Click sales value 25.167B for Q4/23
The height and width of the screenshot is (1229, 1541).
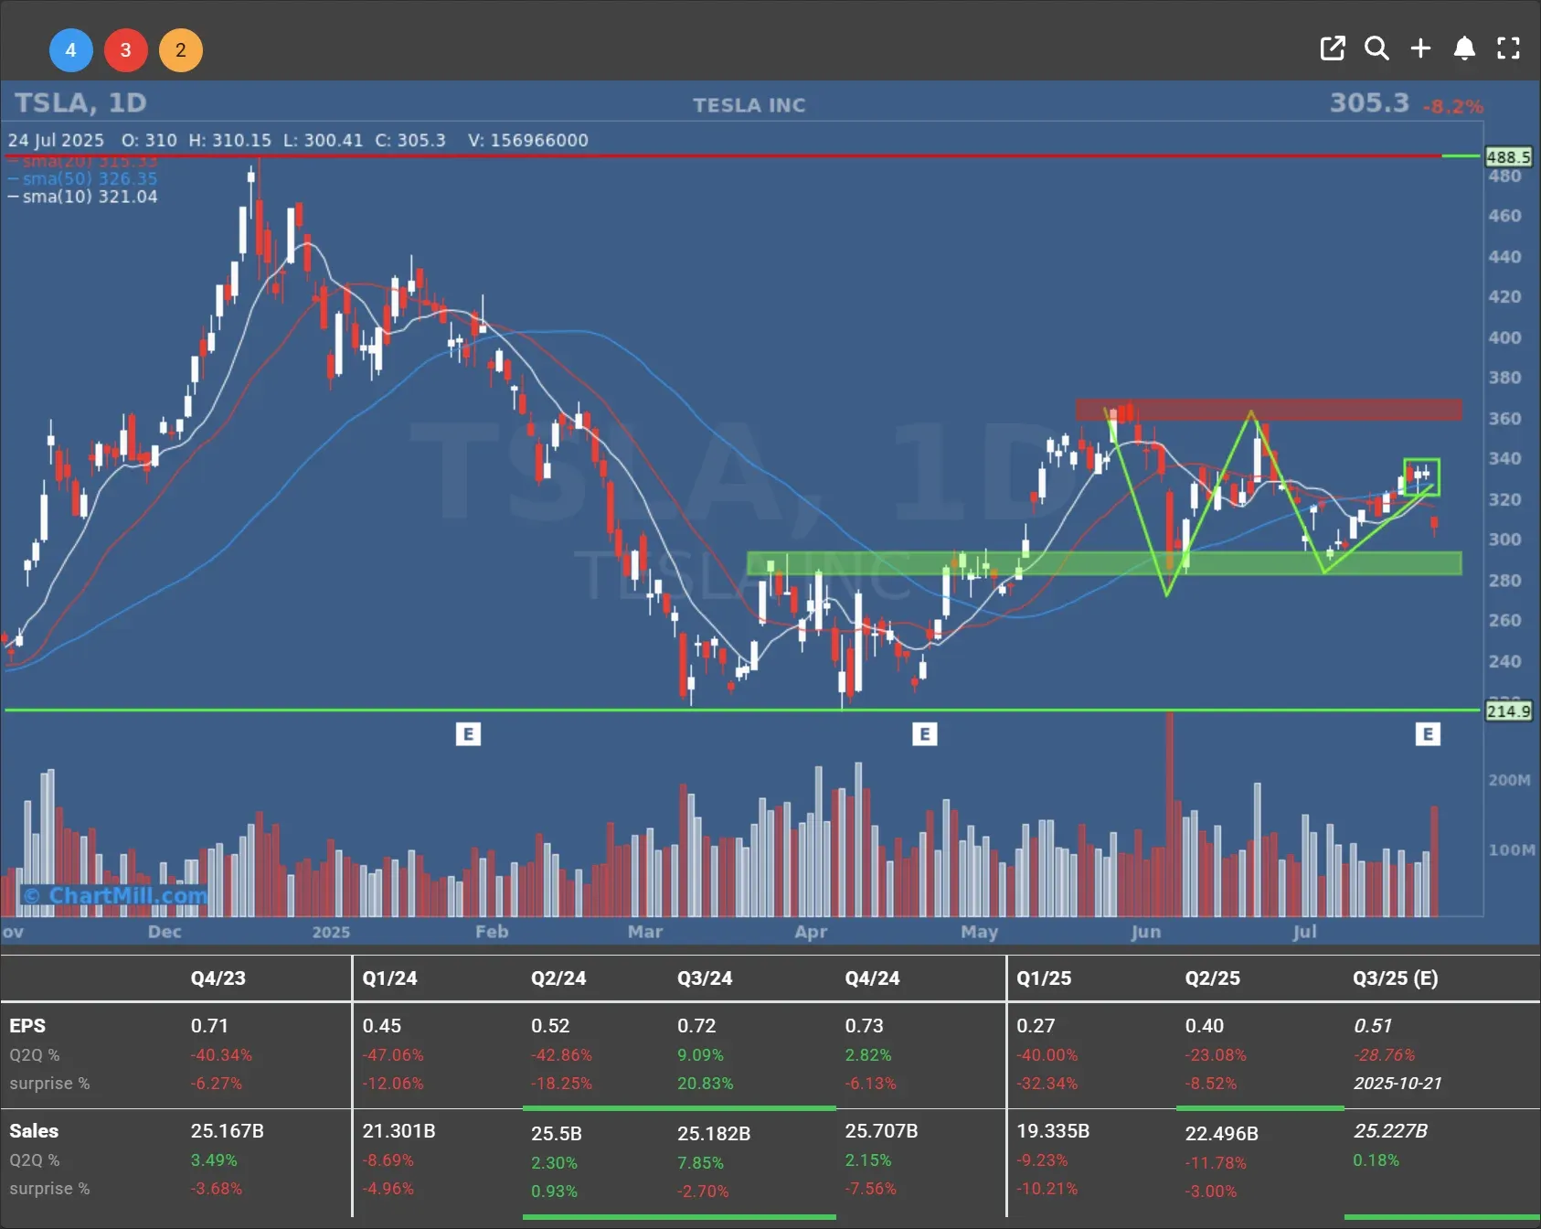tap(227, 1131)
